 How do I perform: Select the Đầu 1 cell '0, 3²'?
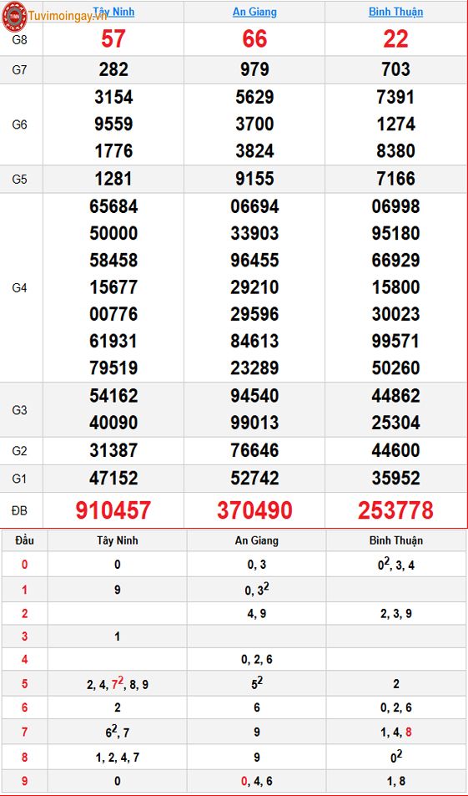(257, 589)
